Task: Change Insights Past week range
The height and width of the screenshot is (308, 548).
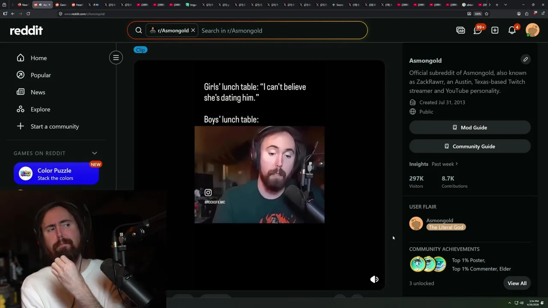Action: pos(445,164)
